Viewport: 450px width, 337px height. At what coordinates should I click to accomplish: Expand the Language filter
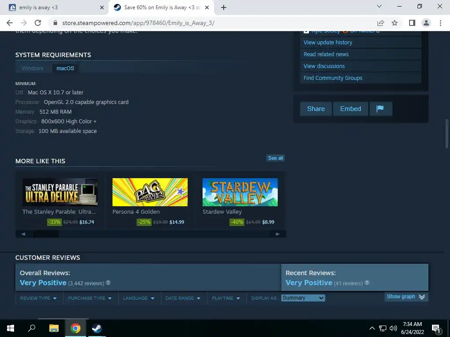pyautogui.click(x=138, y=298)
